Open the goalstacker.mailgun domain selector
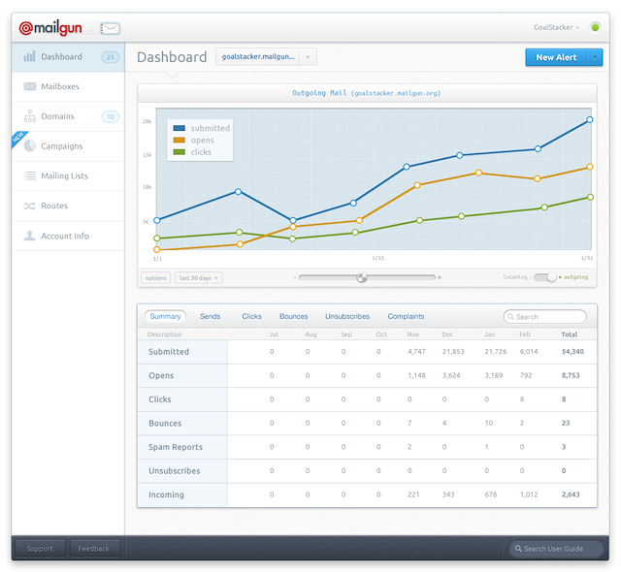Image resolution: width=621 pixels, height=572 pixels. pyautogui.click(x=266, y=57)
